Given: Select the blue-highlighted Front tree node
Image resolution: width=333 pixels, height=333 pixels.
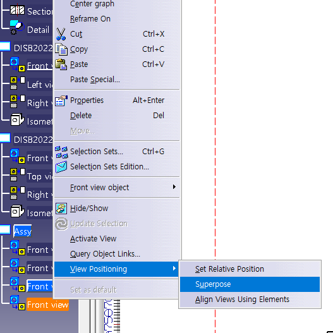Looking at the screenshot, I should 40,286.
